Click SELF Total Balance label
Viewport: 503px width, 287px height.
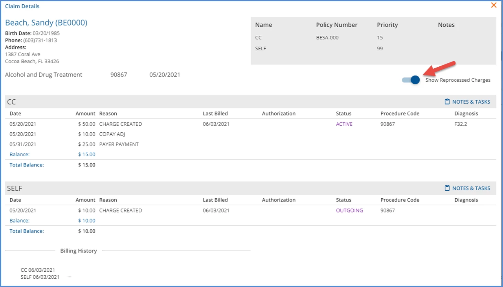tap(27, 231)
